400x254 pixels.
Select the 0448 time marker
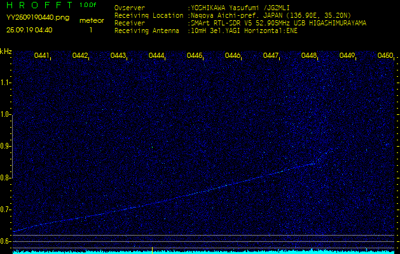point(309,56)
